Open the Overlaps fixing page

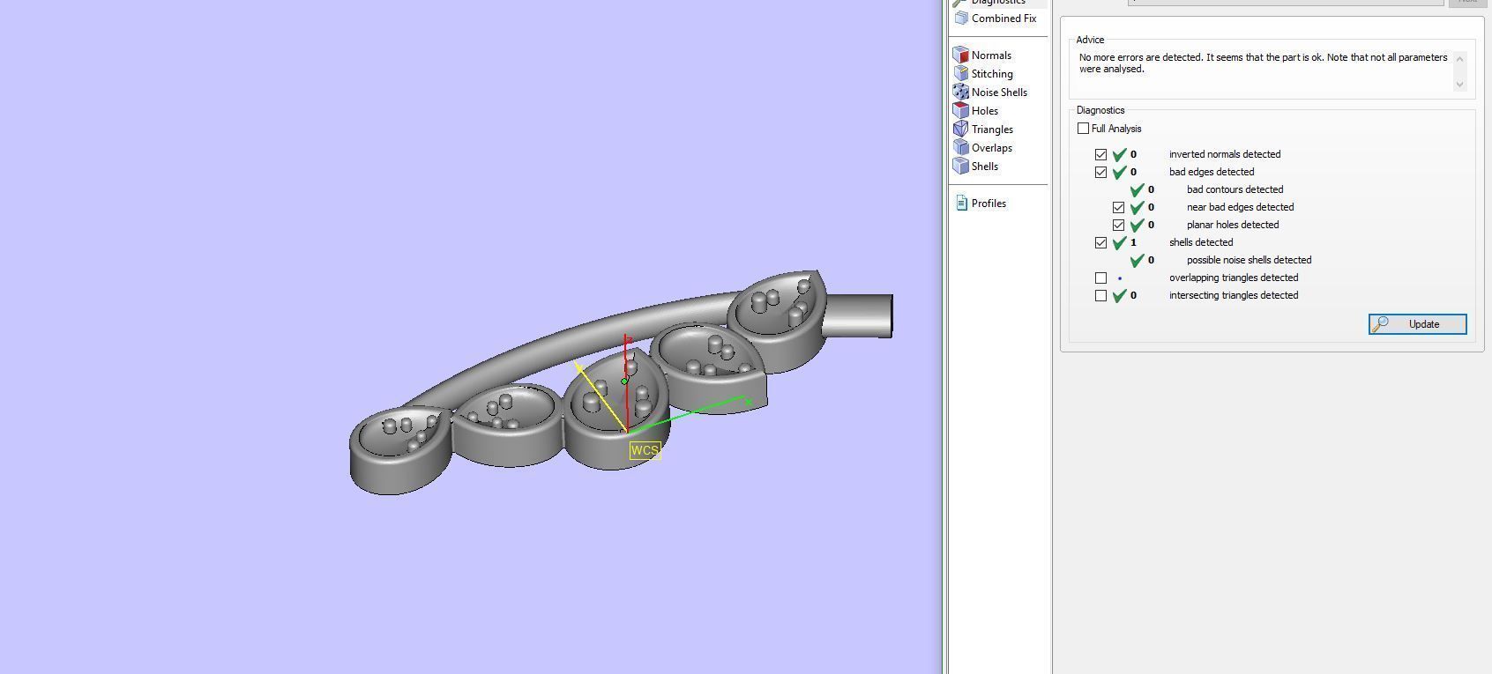(x=983, y=148)
